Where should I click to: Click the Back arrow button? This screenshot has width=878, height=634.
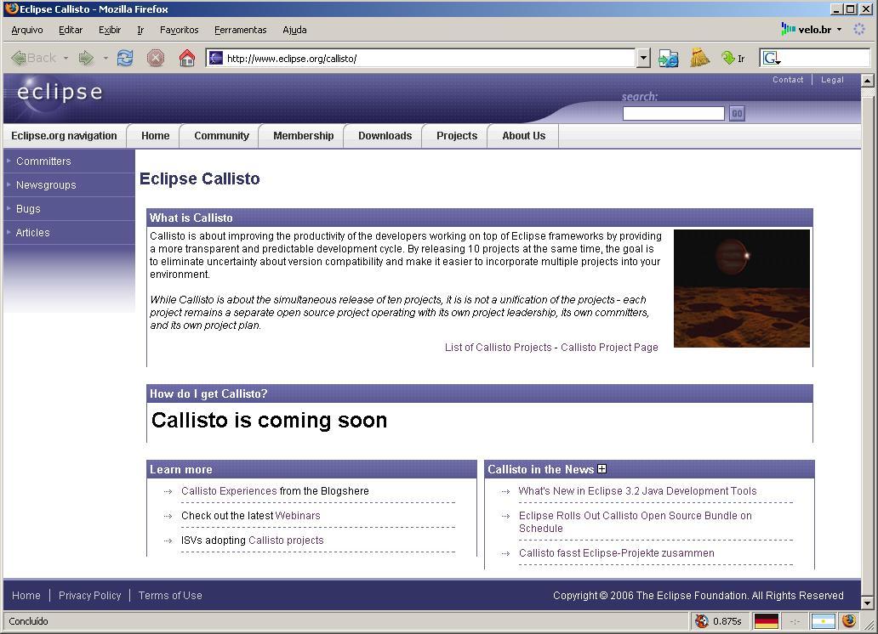click(x=33, y=58)
